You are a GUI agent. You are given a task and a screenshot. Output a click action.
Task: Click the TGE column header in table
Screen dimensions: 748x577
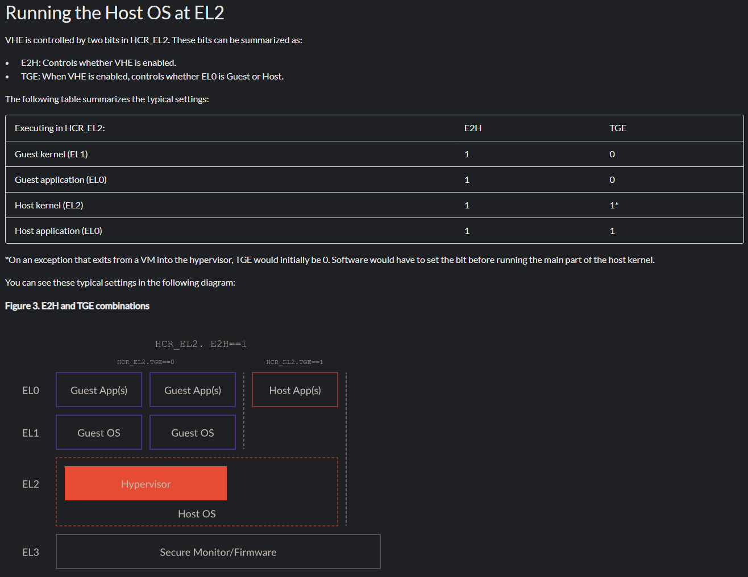[617, 128]
